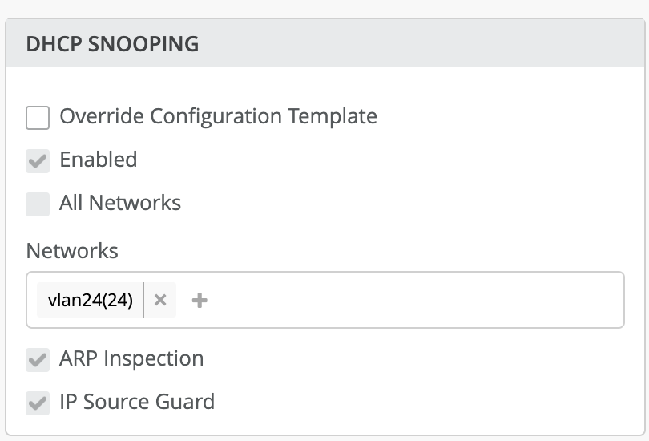Image resolution: width=649 pixels, height=441 pixels.
Task: Click the Enabled label text
Action: [99, 160]
